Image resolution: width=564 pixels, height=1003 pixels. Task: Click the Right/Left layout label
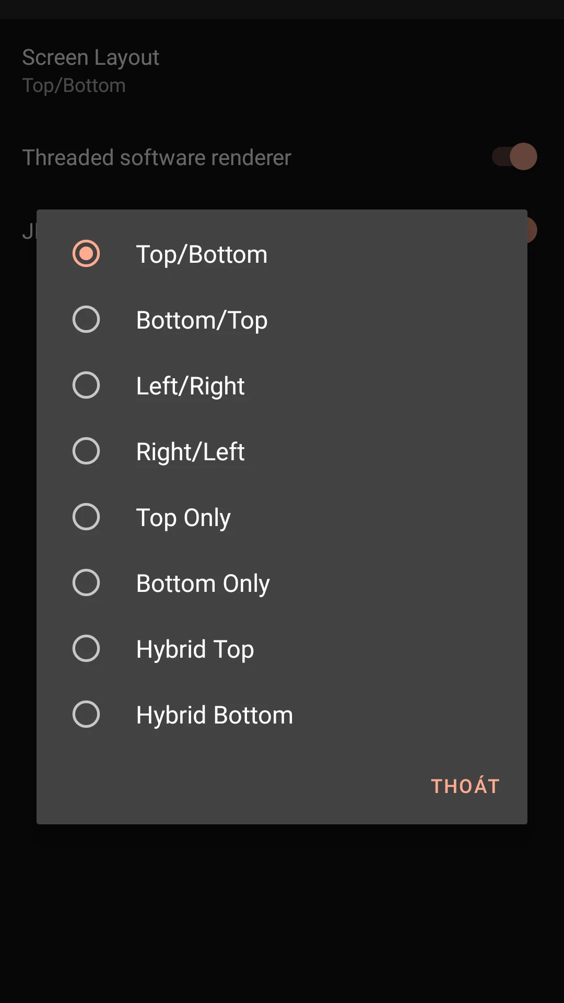[x=190, y=452]
